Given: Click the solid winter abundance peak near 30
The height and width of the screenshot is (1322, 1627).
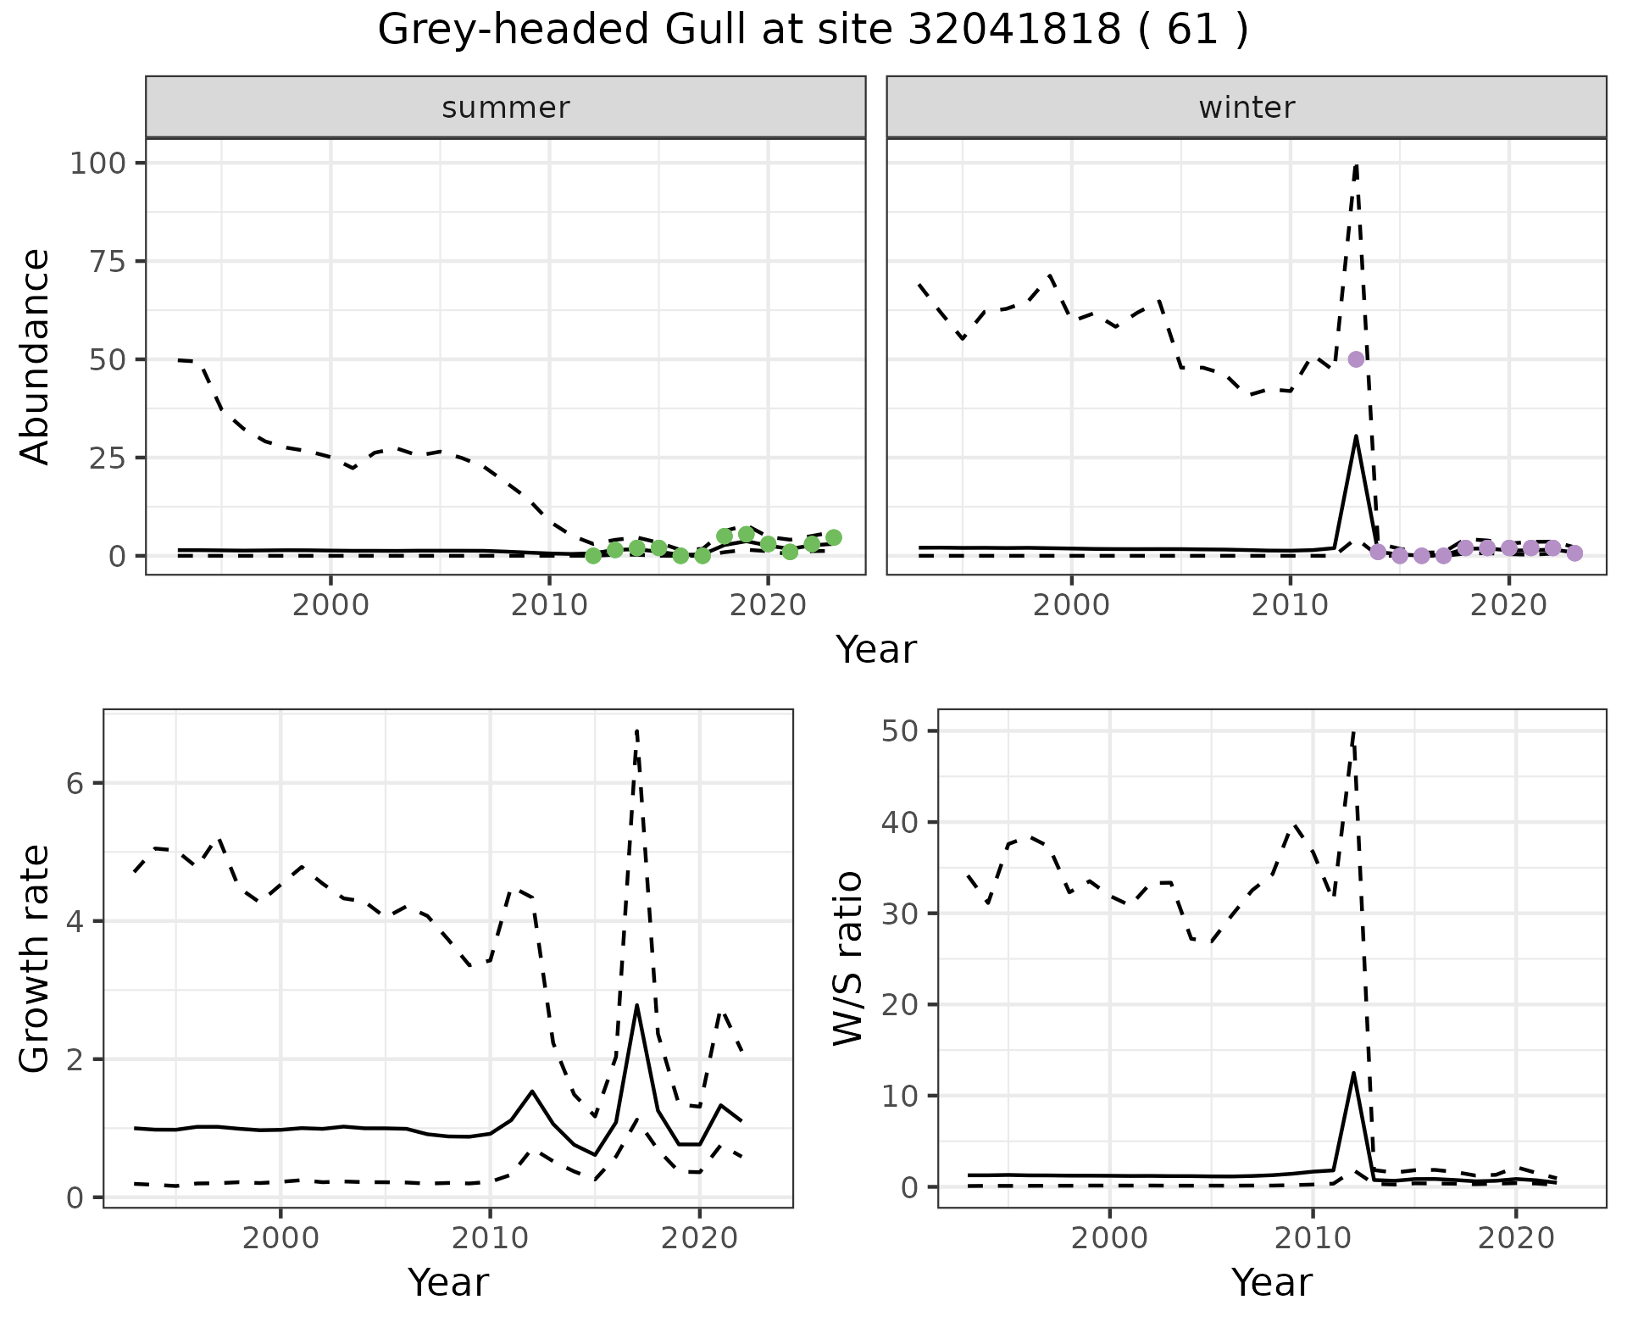Looking at the screenshot, I should point(1357,437).
